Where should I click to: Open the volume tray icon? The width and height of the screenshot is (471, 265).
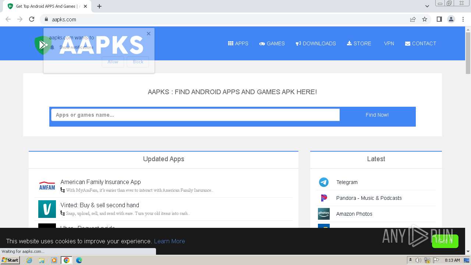coord(418,260)
